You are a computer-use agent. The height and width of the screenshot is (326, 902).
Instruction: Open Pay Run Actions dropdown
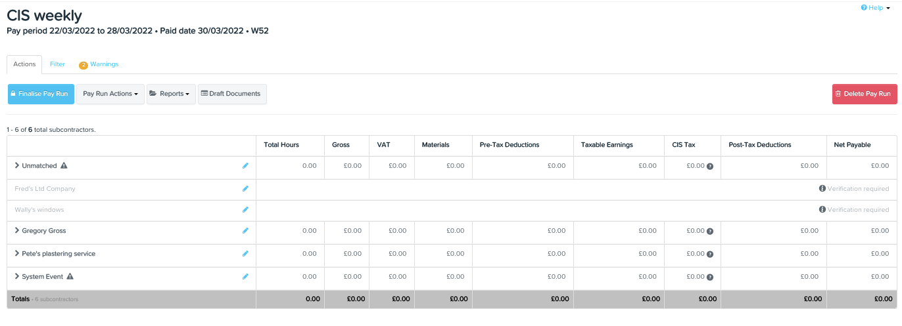110,94
